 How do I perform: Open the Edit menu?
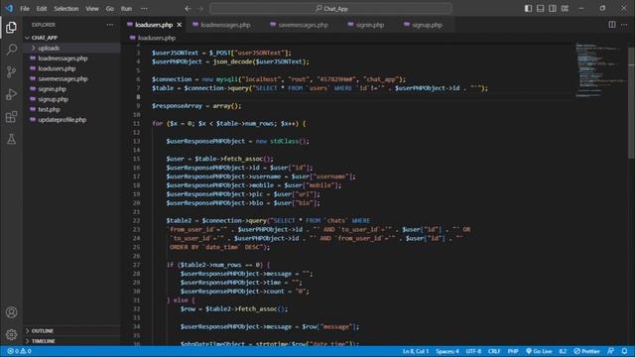click(x=42, y=9)
